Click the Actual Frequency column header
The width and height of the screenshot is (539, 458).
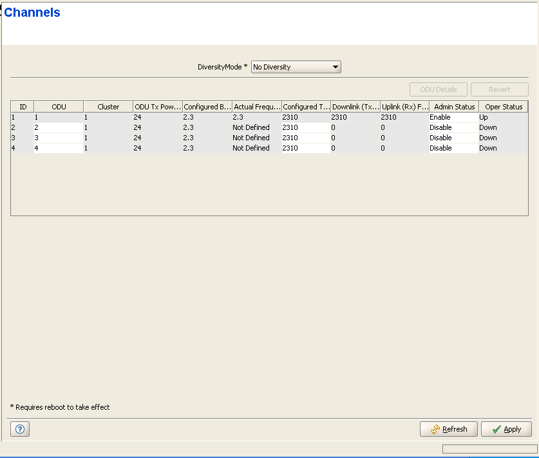point(256,107)
